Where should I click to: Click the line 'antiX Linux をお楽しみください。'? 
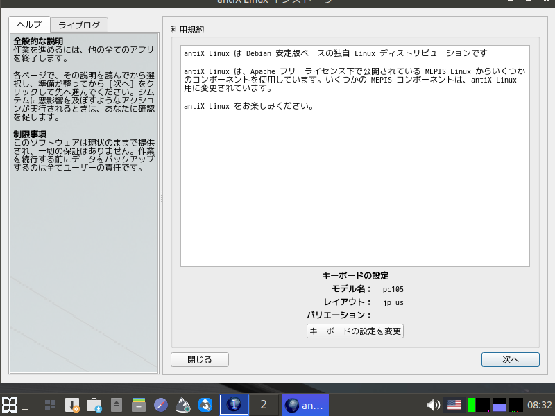tap(248, 106)
